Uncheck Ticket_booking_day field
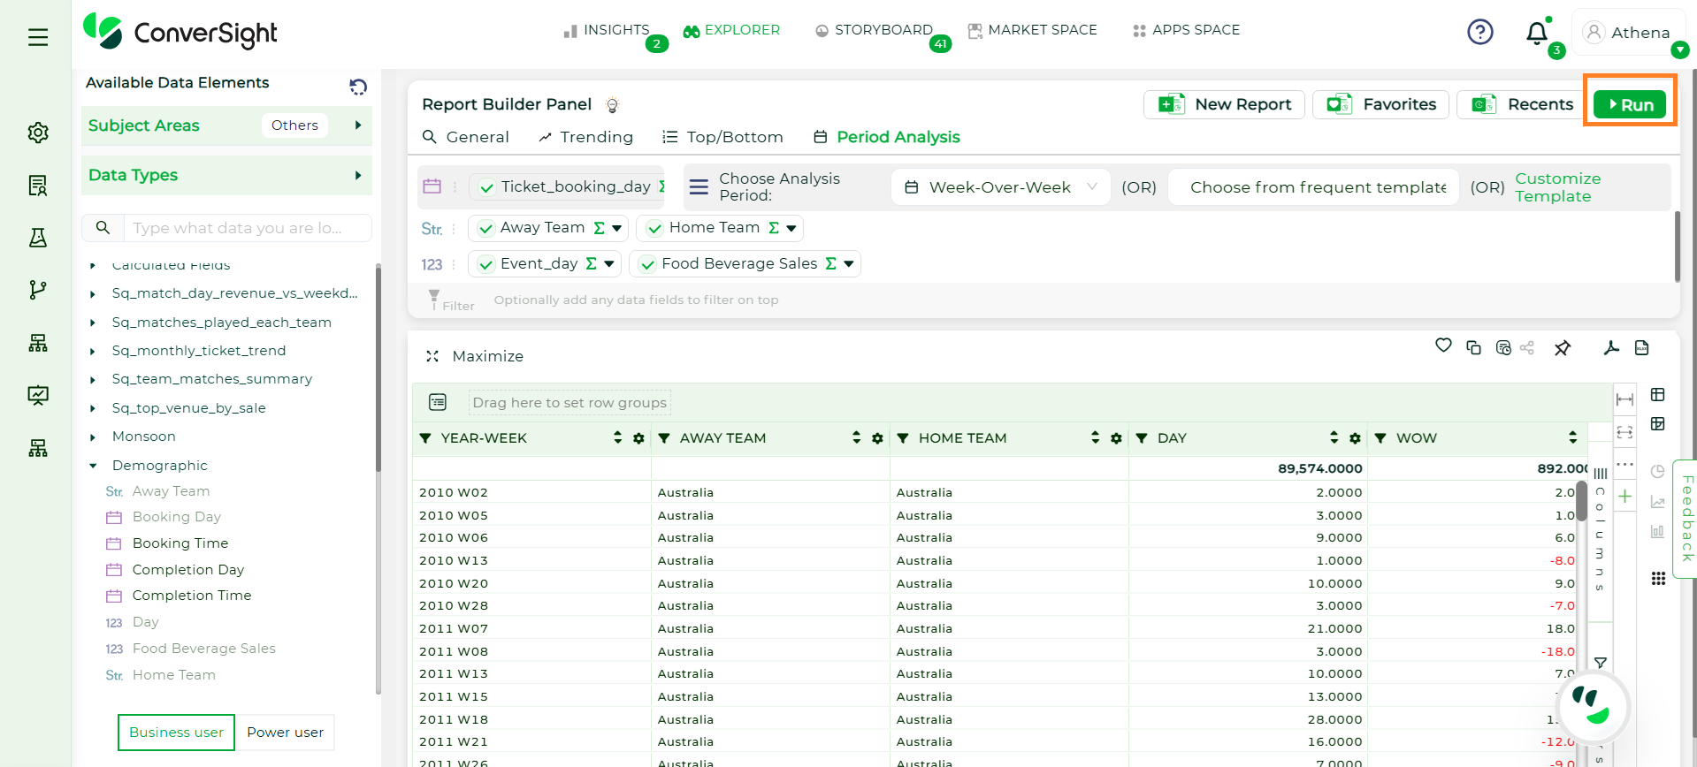The image size is (1697, 767). coord(486,187)
